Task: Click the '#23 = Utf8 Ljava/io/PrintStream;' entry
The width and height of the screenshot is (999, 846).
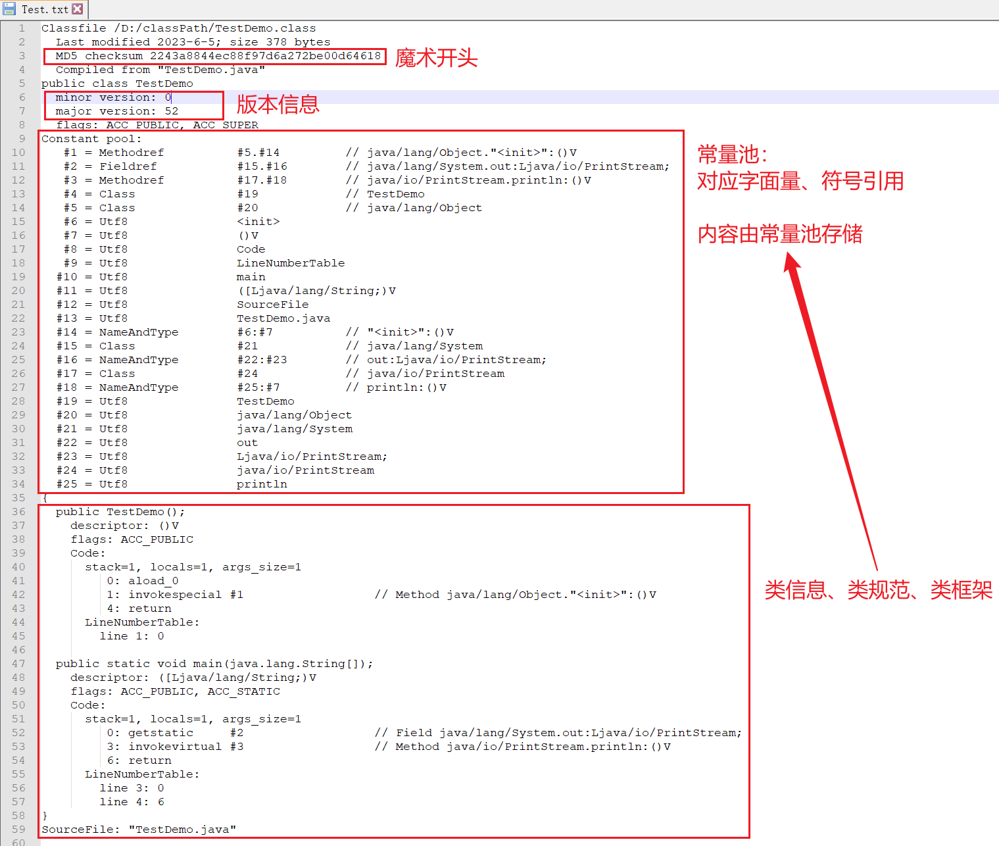Action: (x=222, y=457)
